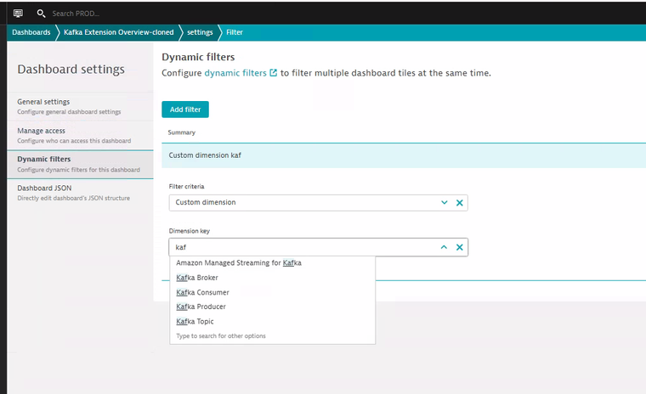Click the monitor icon in top bar
The height and width of the screenshot is (394, 646).
[x=18, y=14]
